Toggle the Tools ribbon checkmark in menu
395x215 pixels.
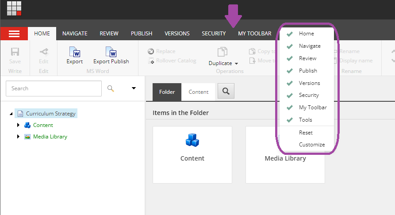pyautogui.click(x=290, y=120)
